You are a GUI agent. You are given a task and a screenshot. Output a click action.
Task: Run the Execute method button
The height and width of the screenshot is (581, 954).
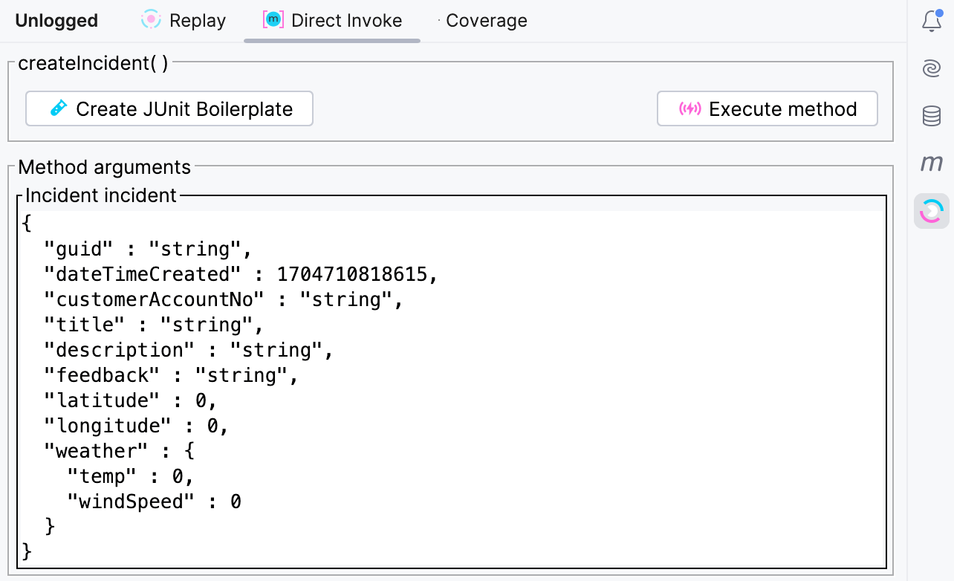point(768,109)
